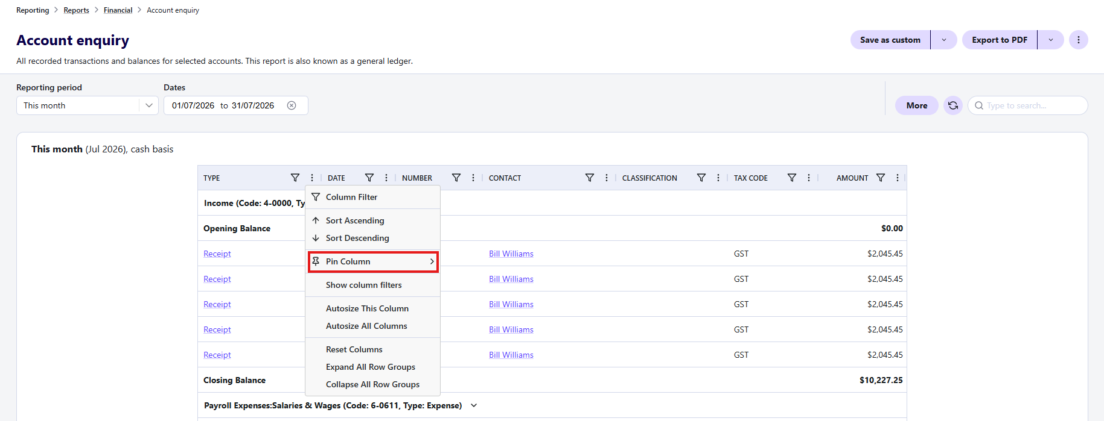Click Save as custom button
Image resolution: width=1104 pixels, height=421 pixels.
[890, 40]
